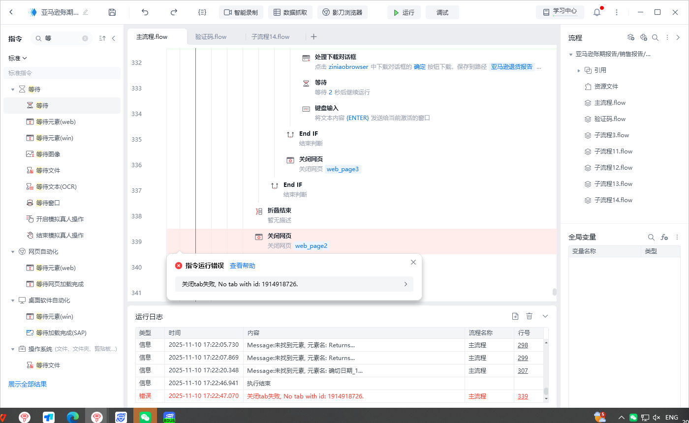Screen dimensions: 689x423
Task: Run the flow with 运行
Action: [404, 12]
